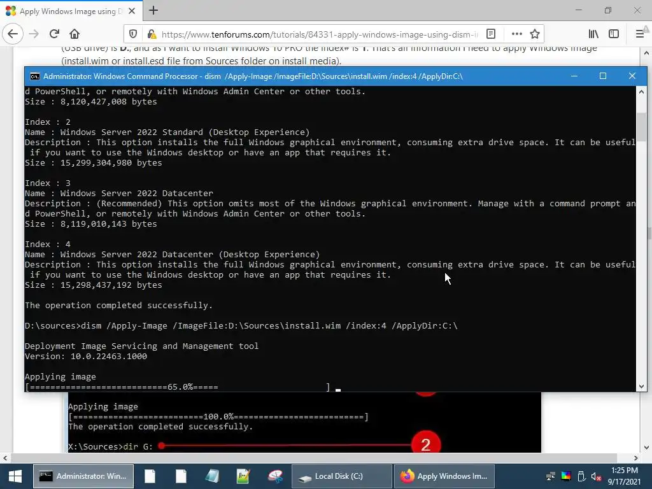
Task: Show Firefox sidebars
Action: pos(614,34)
